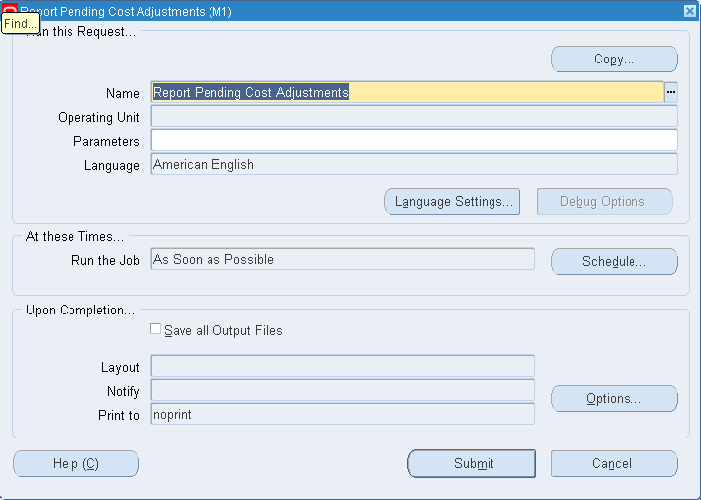The image size is (701, 500).
Task: Select the Name field text
Action: point(407,92)
